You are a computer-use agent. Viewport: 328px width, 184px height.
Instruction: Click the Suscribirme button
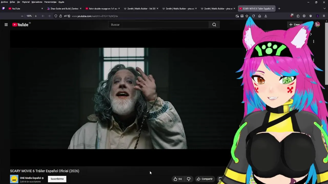click(57, 179)
